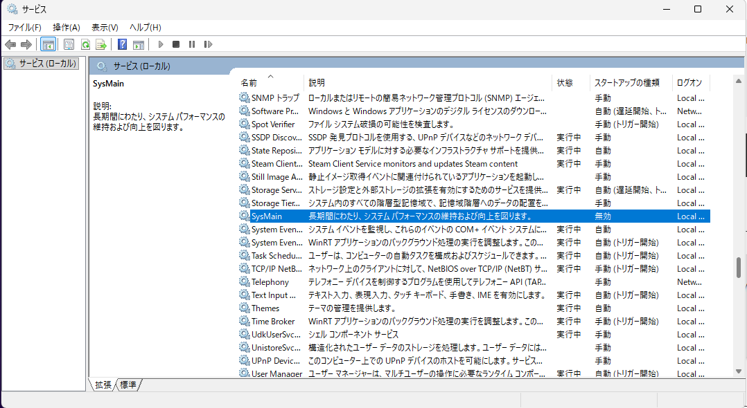This screenshot has width=747, height=408.
Task: Click the blue Help question mark icon
Action: (x=122, y=44)
